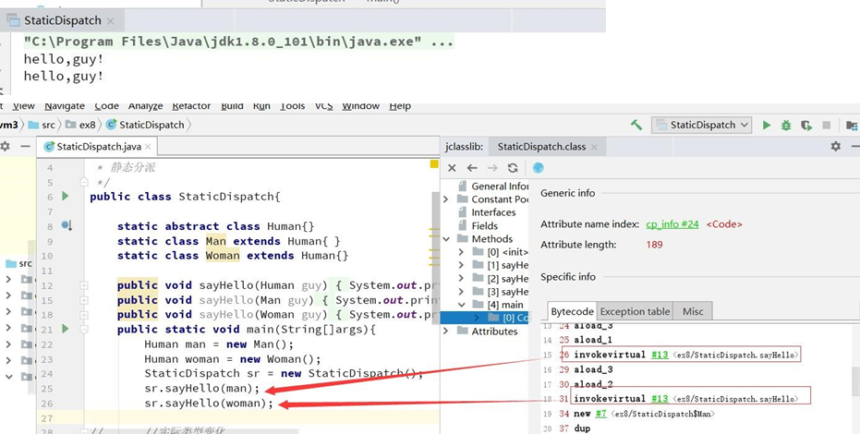Open the blue globe browser icon in jclasslib
This screenshot has height=434, width=860.
pos(538,168)
